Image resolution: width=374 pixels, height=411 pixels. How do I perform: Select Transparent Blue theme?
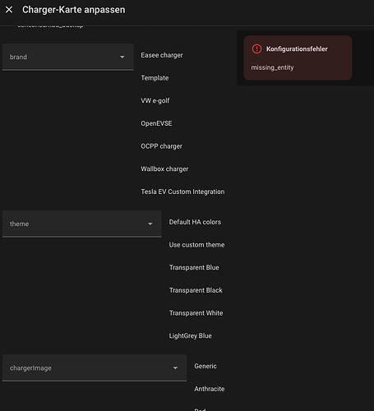point(194,268)
